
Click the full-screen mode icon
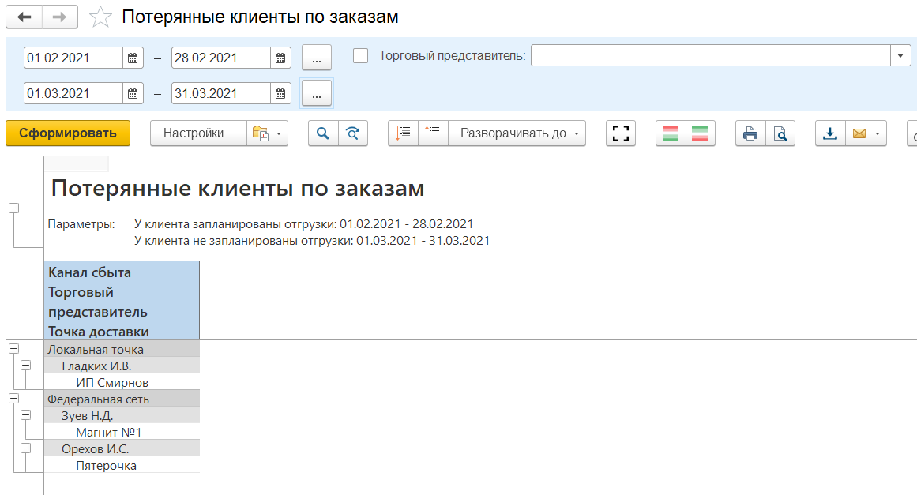621,133
